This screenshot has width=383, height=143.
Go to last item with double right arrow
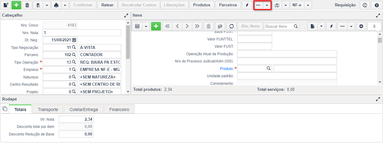click(x=197, y=26)
